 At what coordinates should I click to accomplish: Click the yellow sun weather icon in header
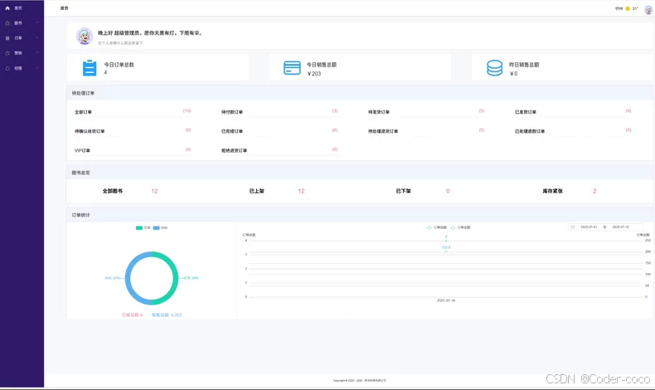[628, 8]
